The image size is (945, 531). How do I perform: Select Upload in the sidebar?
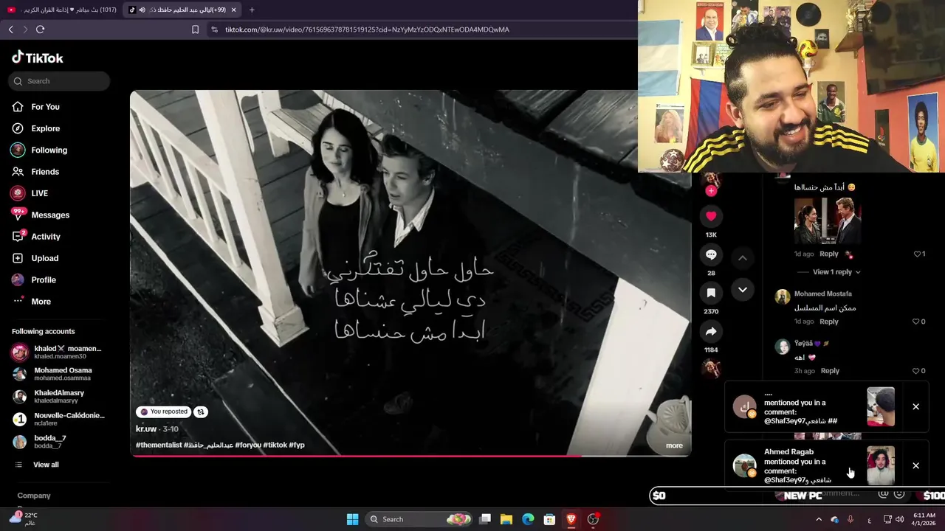[x=44, y=258]
